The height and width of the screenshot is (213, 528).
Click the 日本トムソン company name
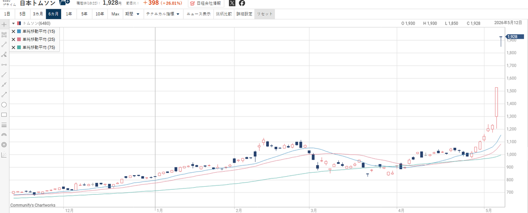tap(38, 3)
